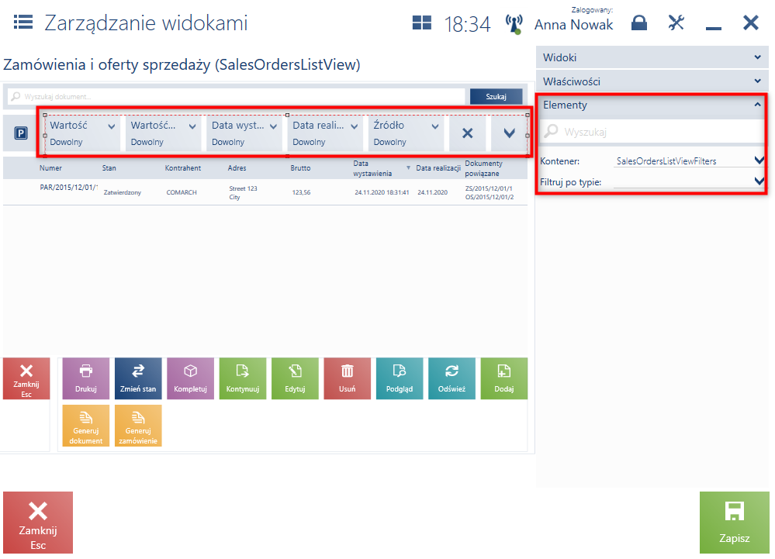Click the Wyszukaj dokument search field

[237, 96]
